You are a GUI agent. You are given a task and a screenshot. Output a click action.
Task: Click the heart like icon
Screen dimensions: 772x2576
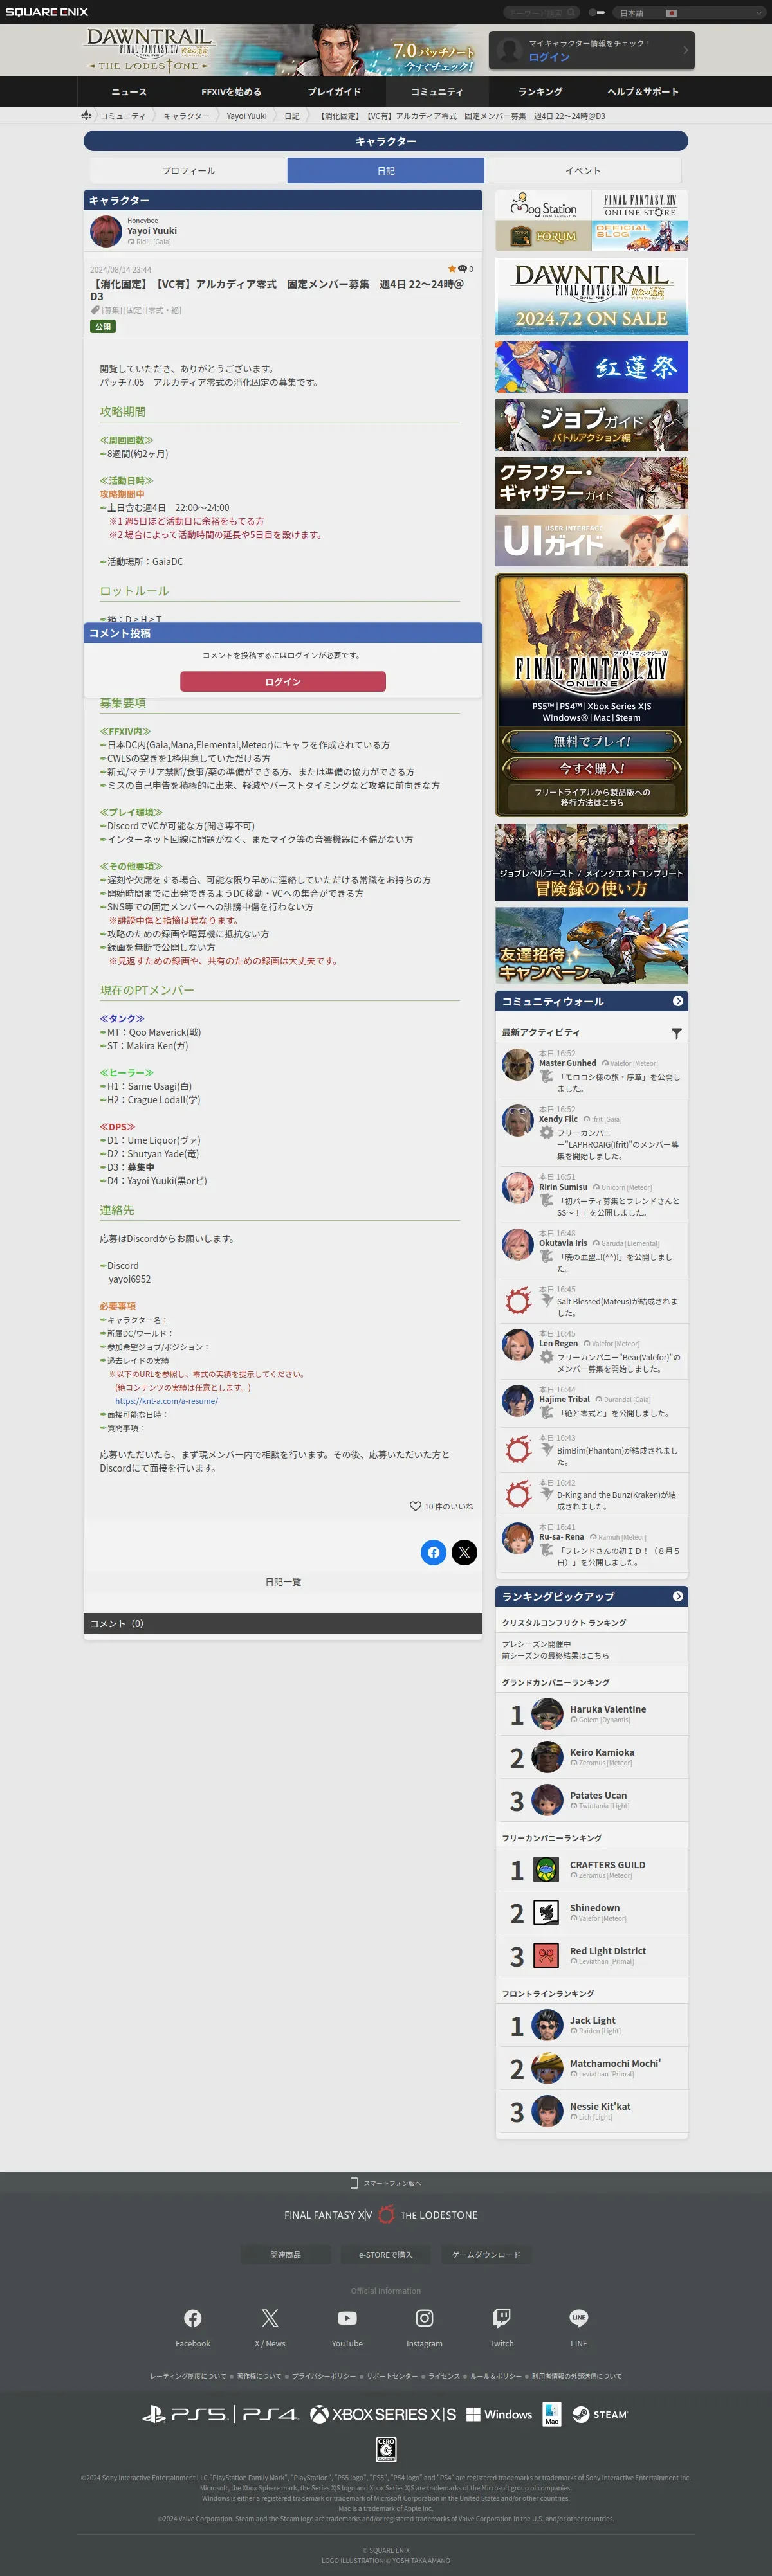coord(414,1506)
